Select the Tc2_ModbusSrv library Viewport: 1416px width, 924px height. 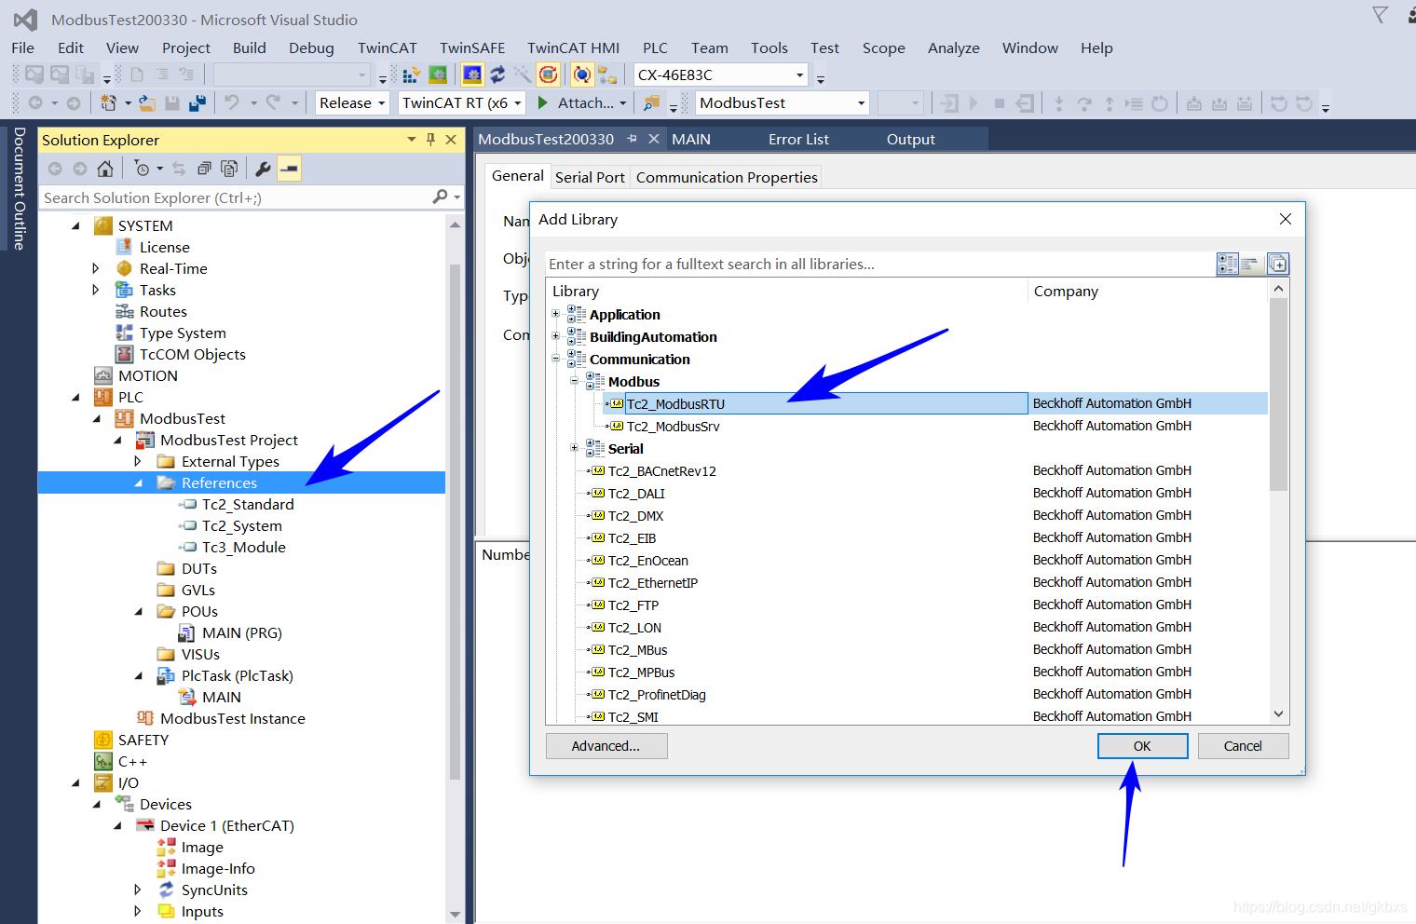673,426
